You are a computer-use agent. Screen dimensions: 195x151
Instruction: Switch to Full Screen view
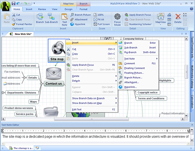tap(102, 24)
